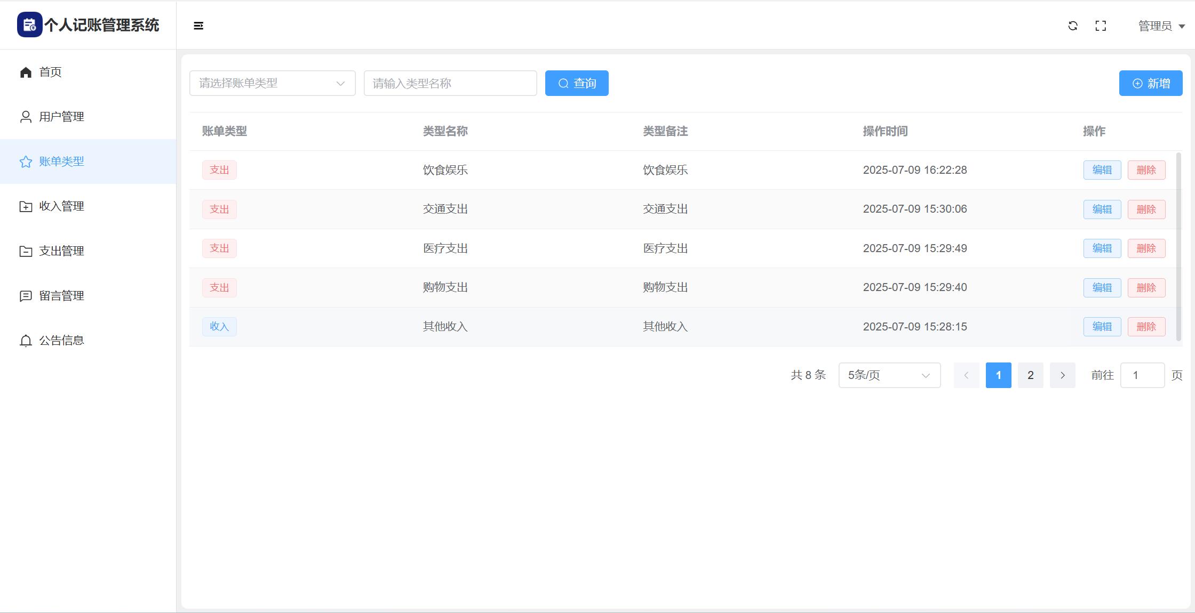Viewport: 1195px width, 613px height.
Task: Delete the 其他收入 row
Action: click(x=1146, y=327)
